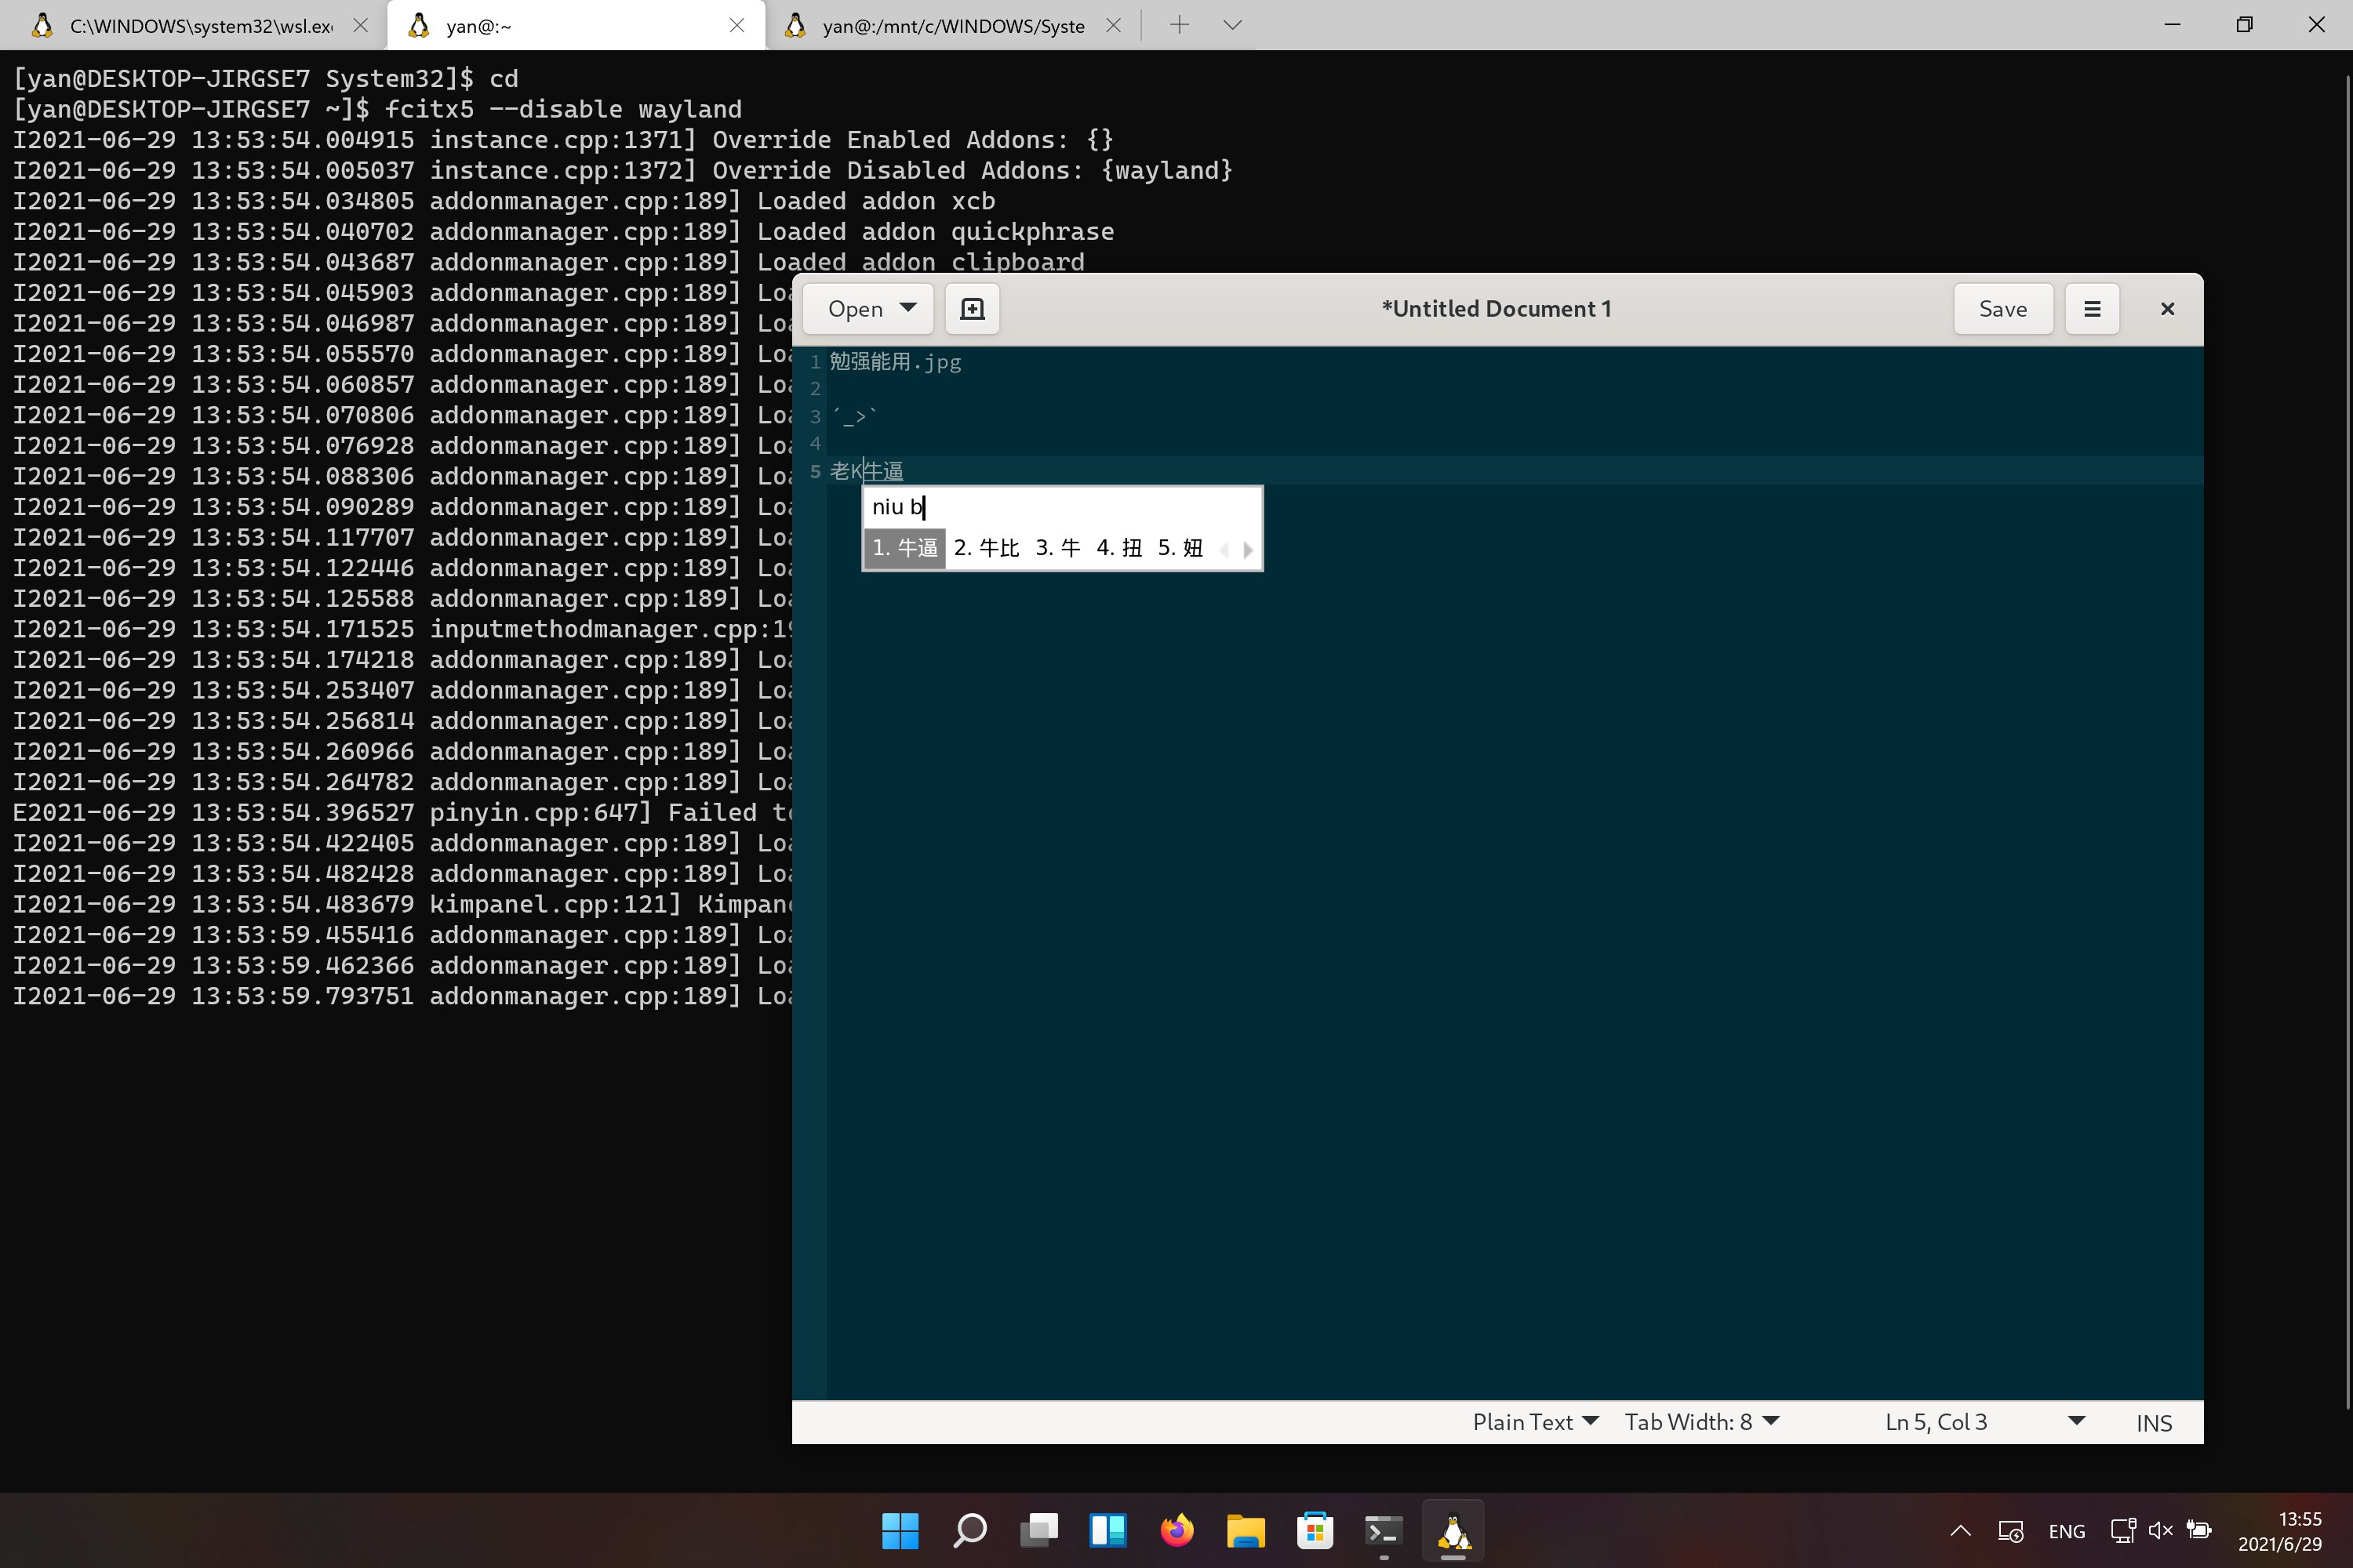Launch Firefox from the taskbar

(1176, 1531)
